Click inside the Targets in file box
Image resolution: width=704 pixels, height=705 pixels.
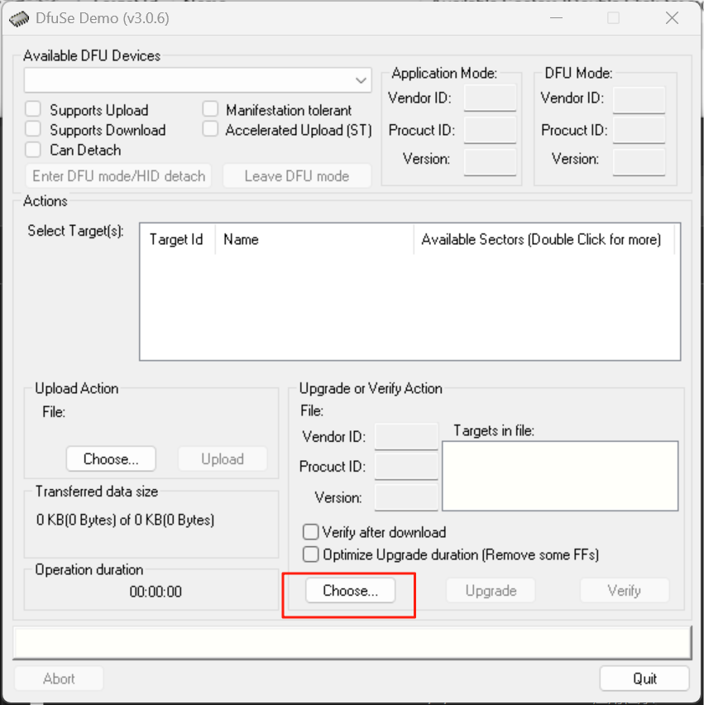point(560,476)
